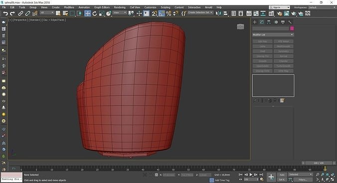The image size is (337, 183).
Task: Click the Add Time Tag label
Action: [x=222, y=180]
